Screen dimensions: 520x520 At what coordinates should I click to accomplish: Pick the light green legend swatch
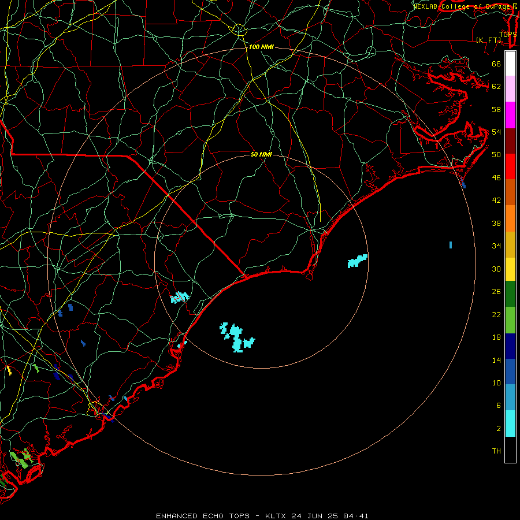click(x=510, y=320)
